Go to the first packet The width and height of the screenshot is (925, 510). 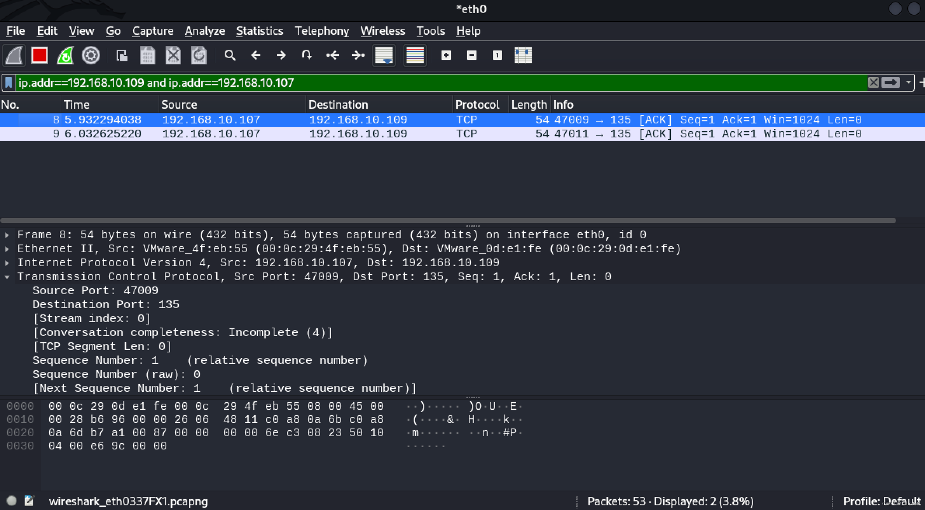[x=333, y=55]
